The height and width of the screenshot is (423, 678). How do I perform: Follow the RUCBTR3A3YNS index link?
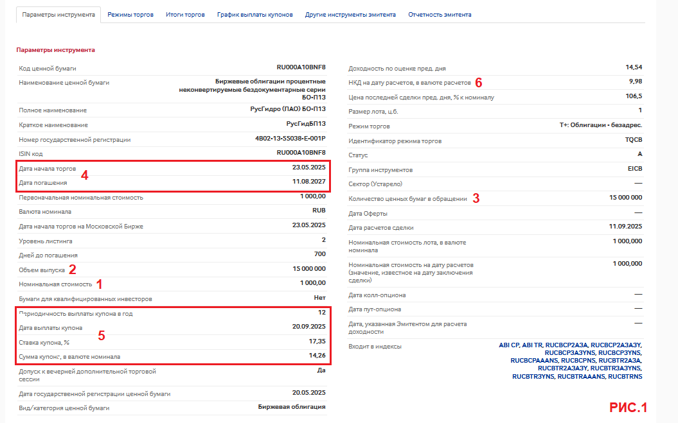(x=616, y=368)
